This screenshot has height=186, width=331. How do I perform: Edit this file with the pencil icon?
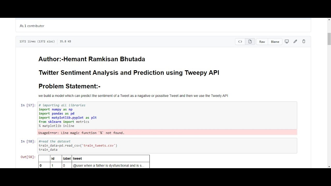coord(295,41)
